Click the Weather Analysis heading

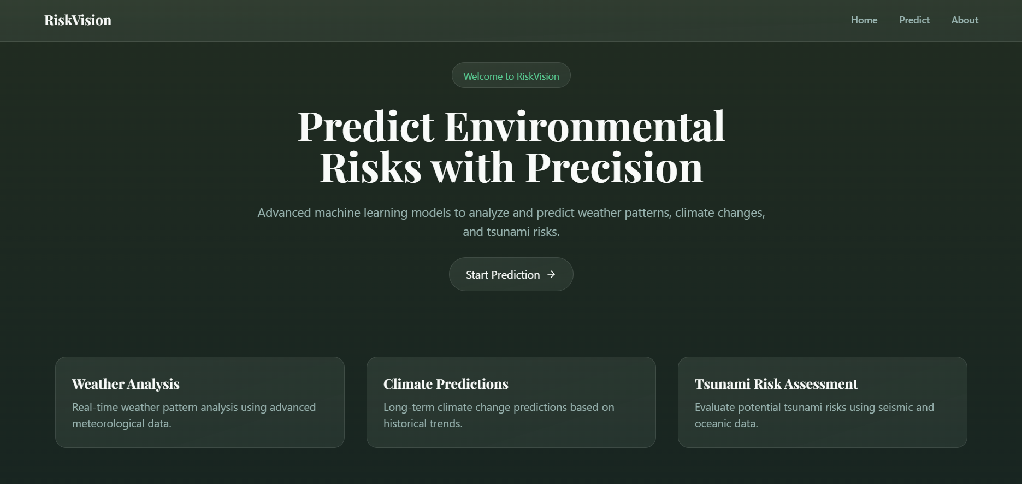pos(126,384)
